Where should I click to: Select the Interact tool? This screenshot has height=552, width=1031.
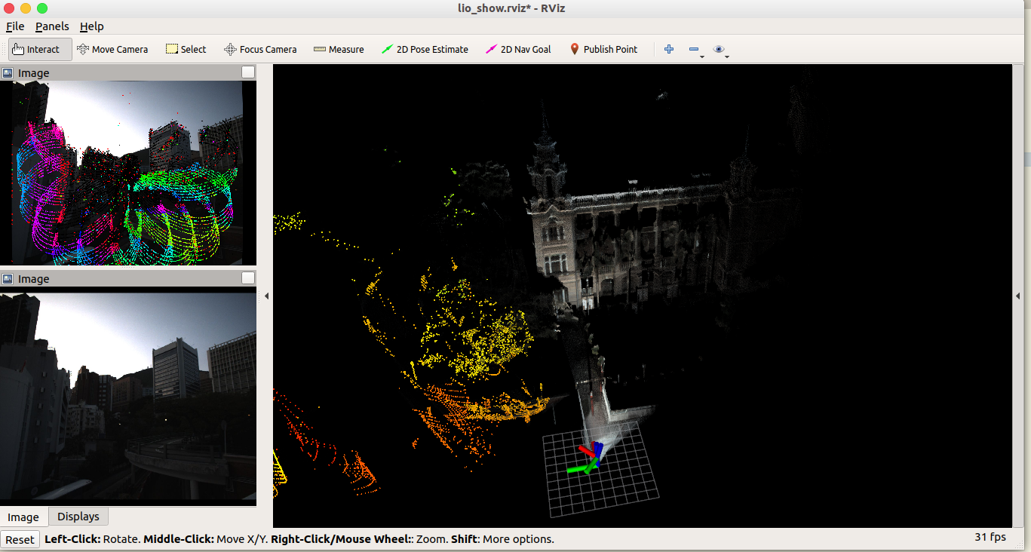(x=41, y=50)
